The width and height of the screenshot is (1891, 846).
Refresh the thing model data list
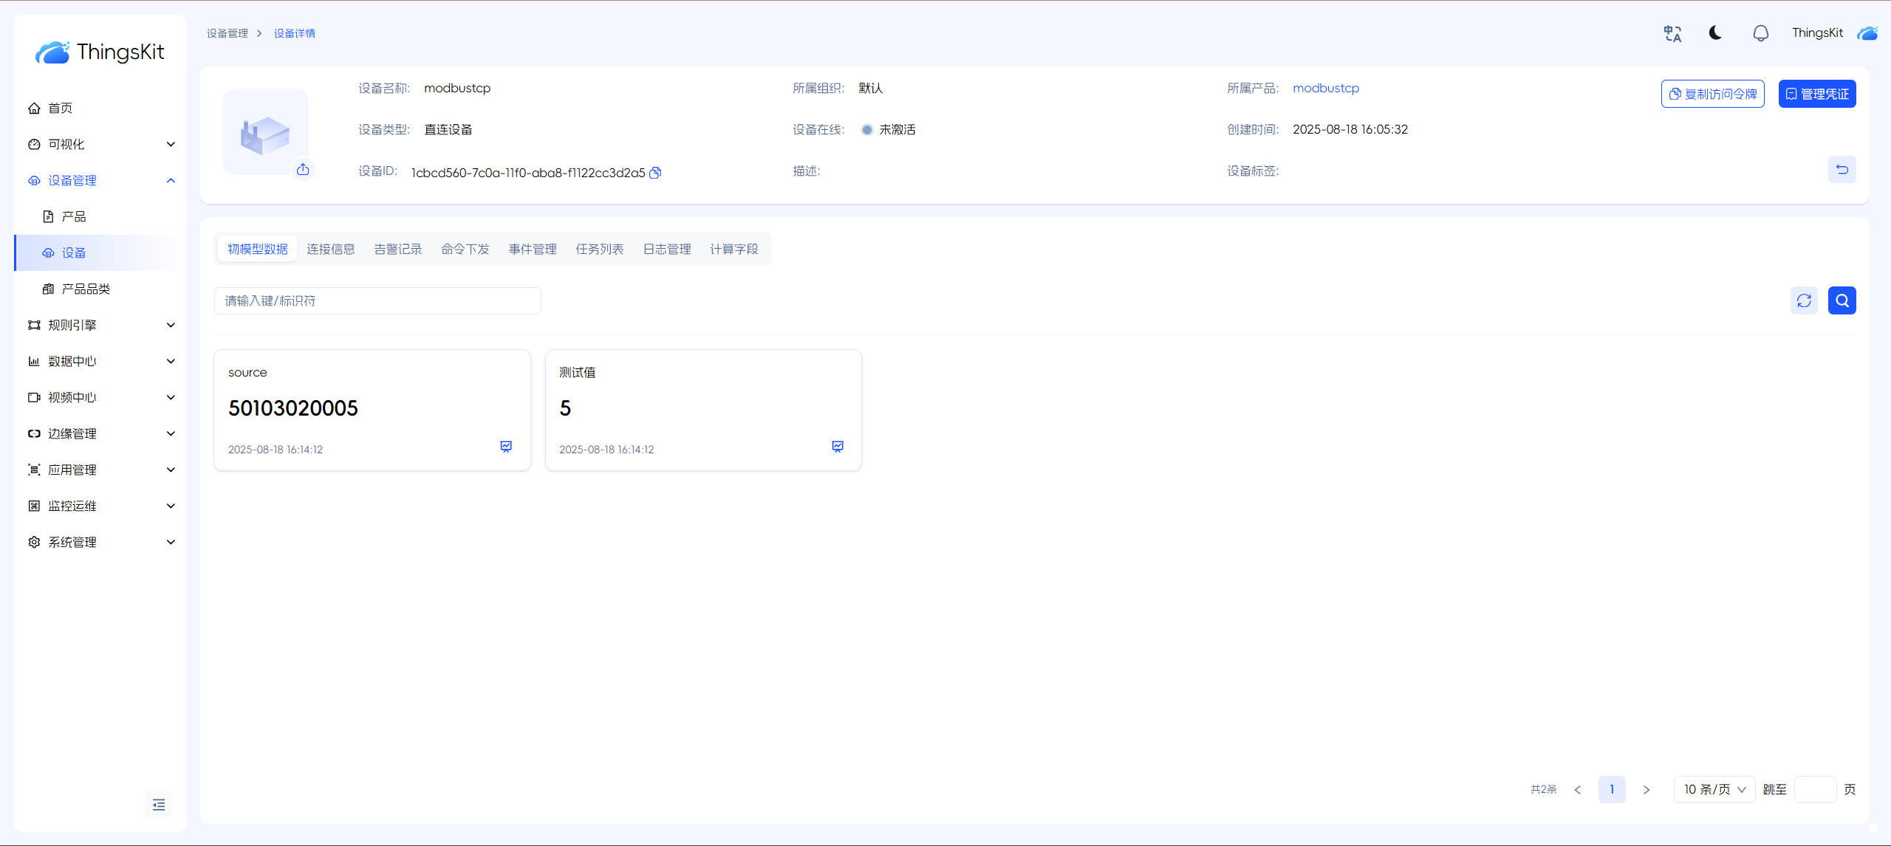click(x=1804, y=300)
